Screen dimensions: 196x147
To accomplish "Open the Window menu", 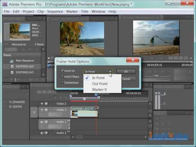I will (98, 11).
